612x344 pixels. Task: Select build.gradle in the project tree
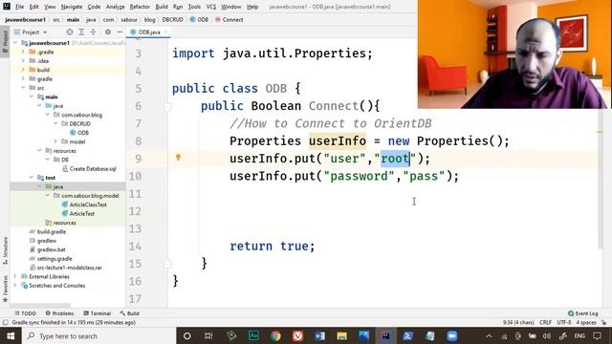pos(48,231)
